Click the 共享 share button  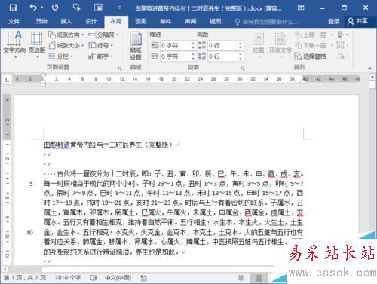pos(357,21)
